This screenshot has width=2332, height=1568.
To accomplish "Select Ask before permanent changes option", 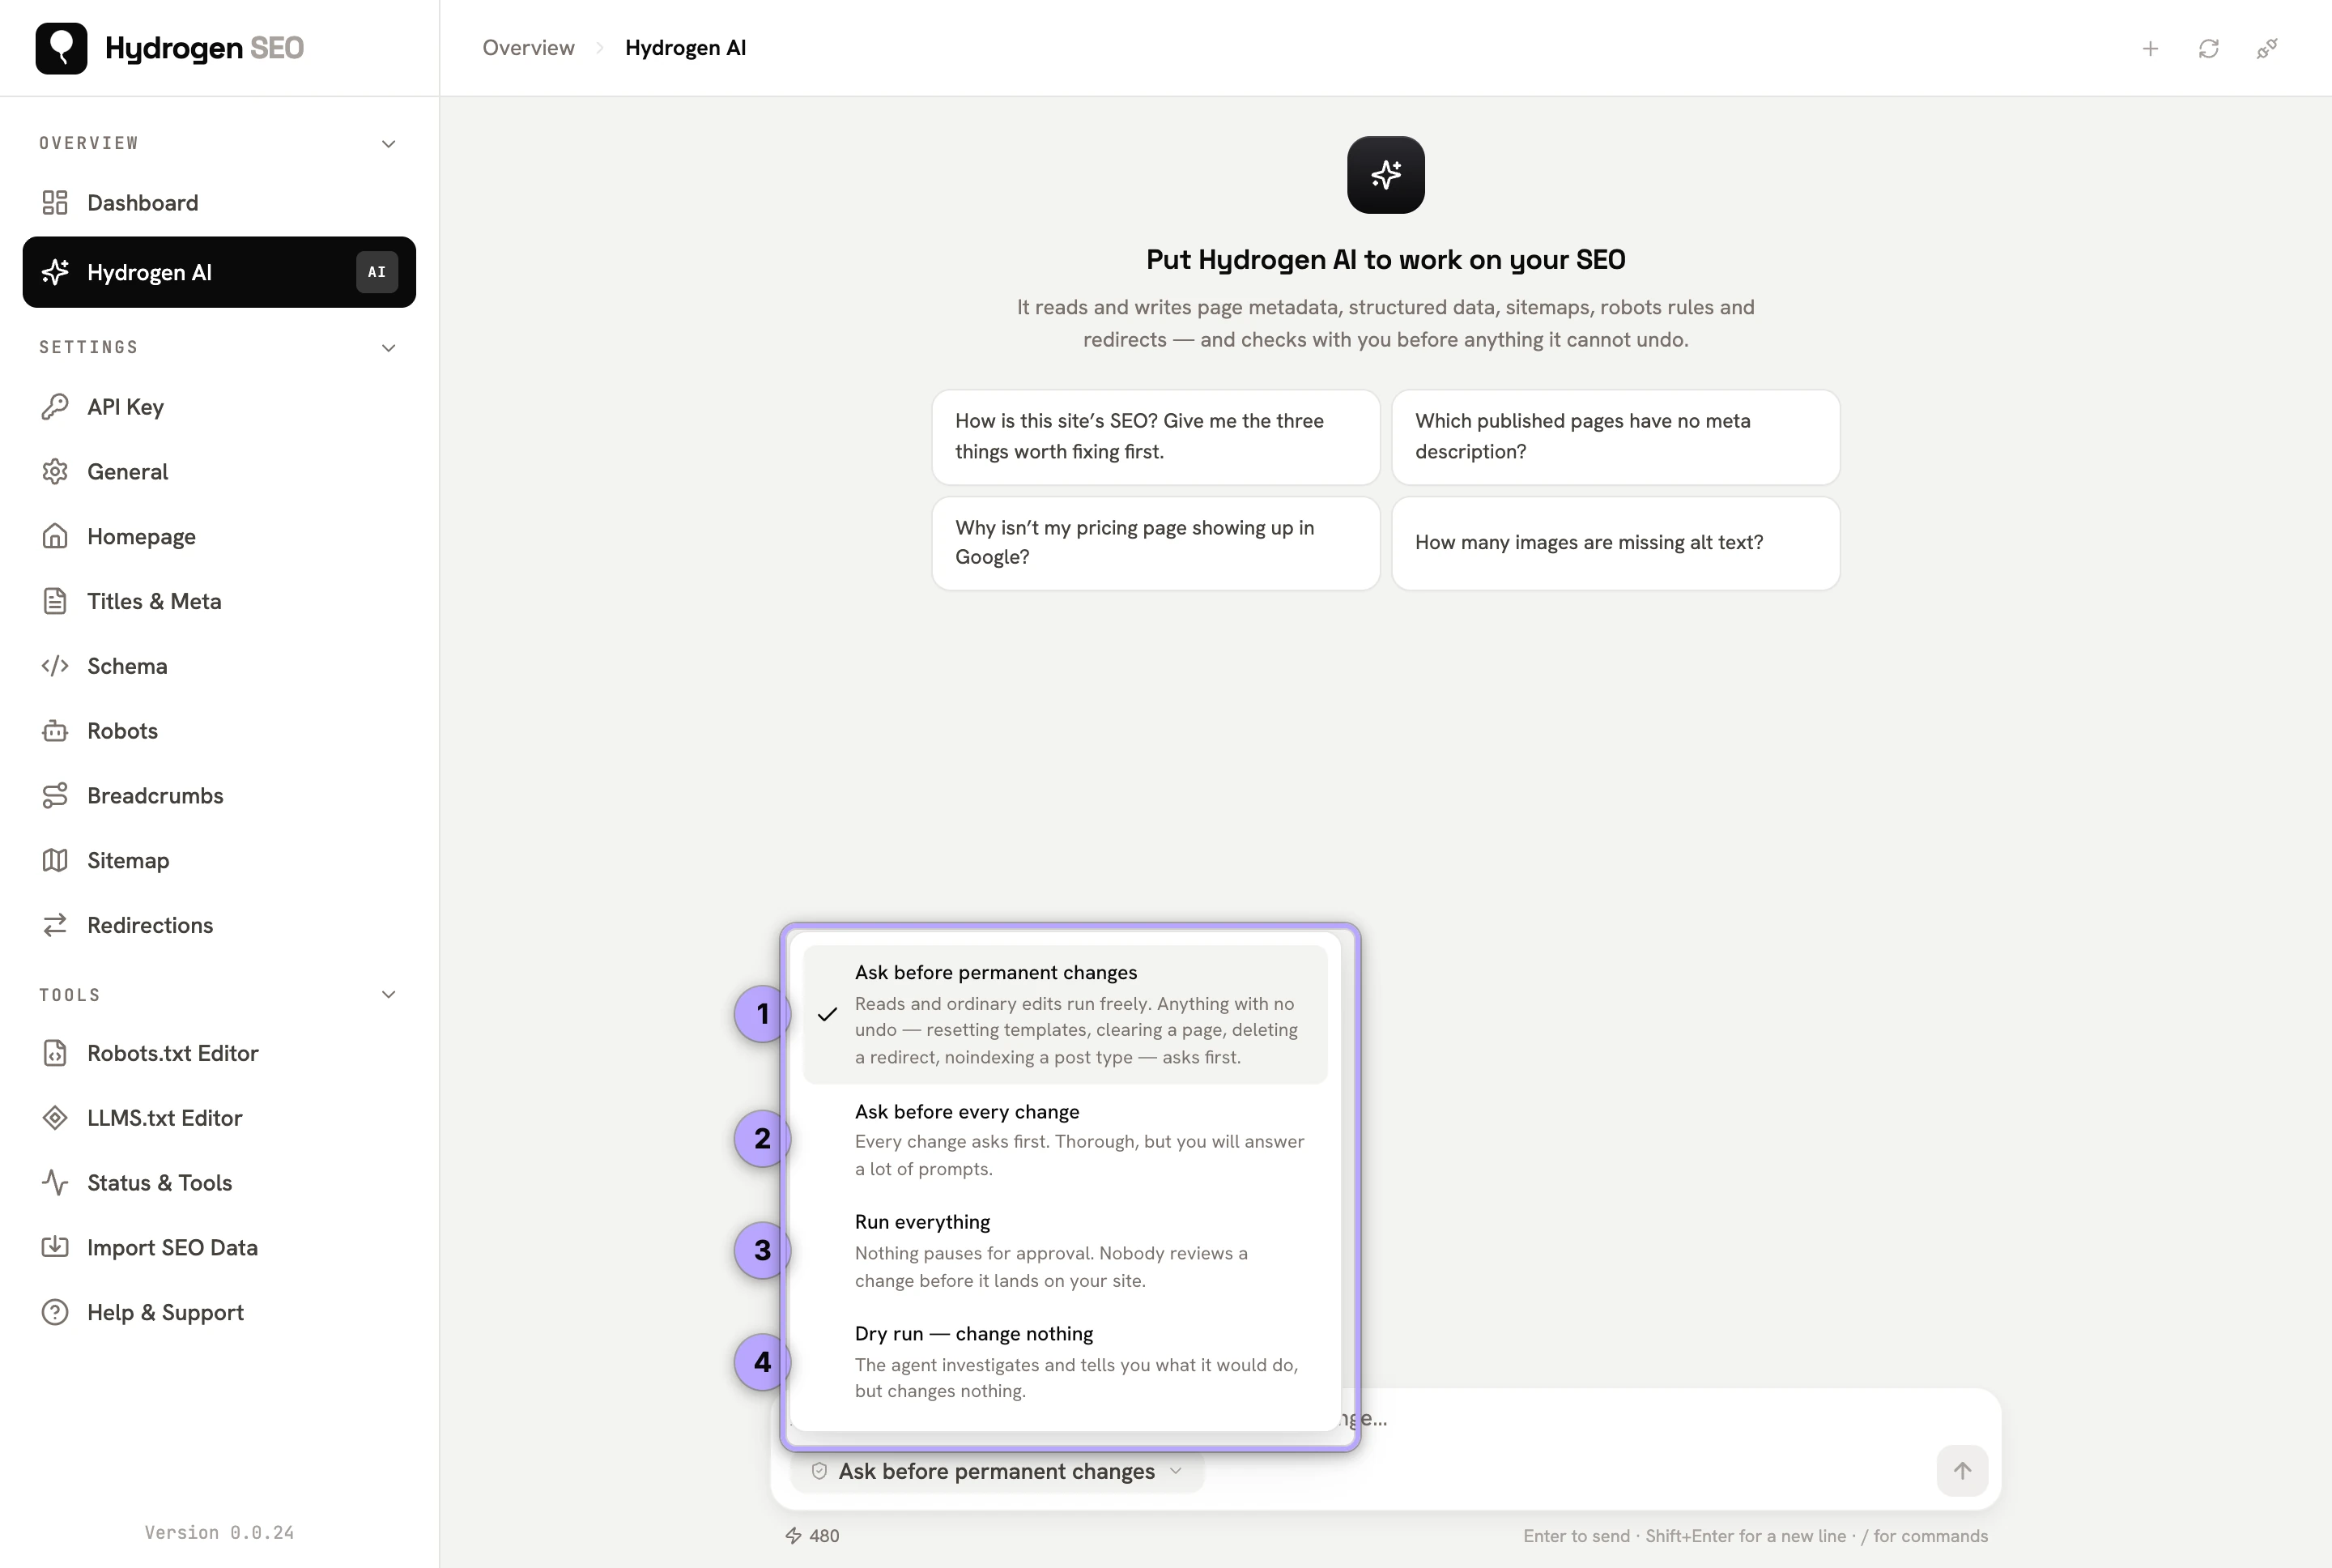I will click(1065, 1015).
